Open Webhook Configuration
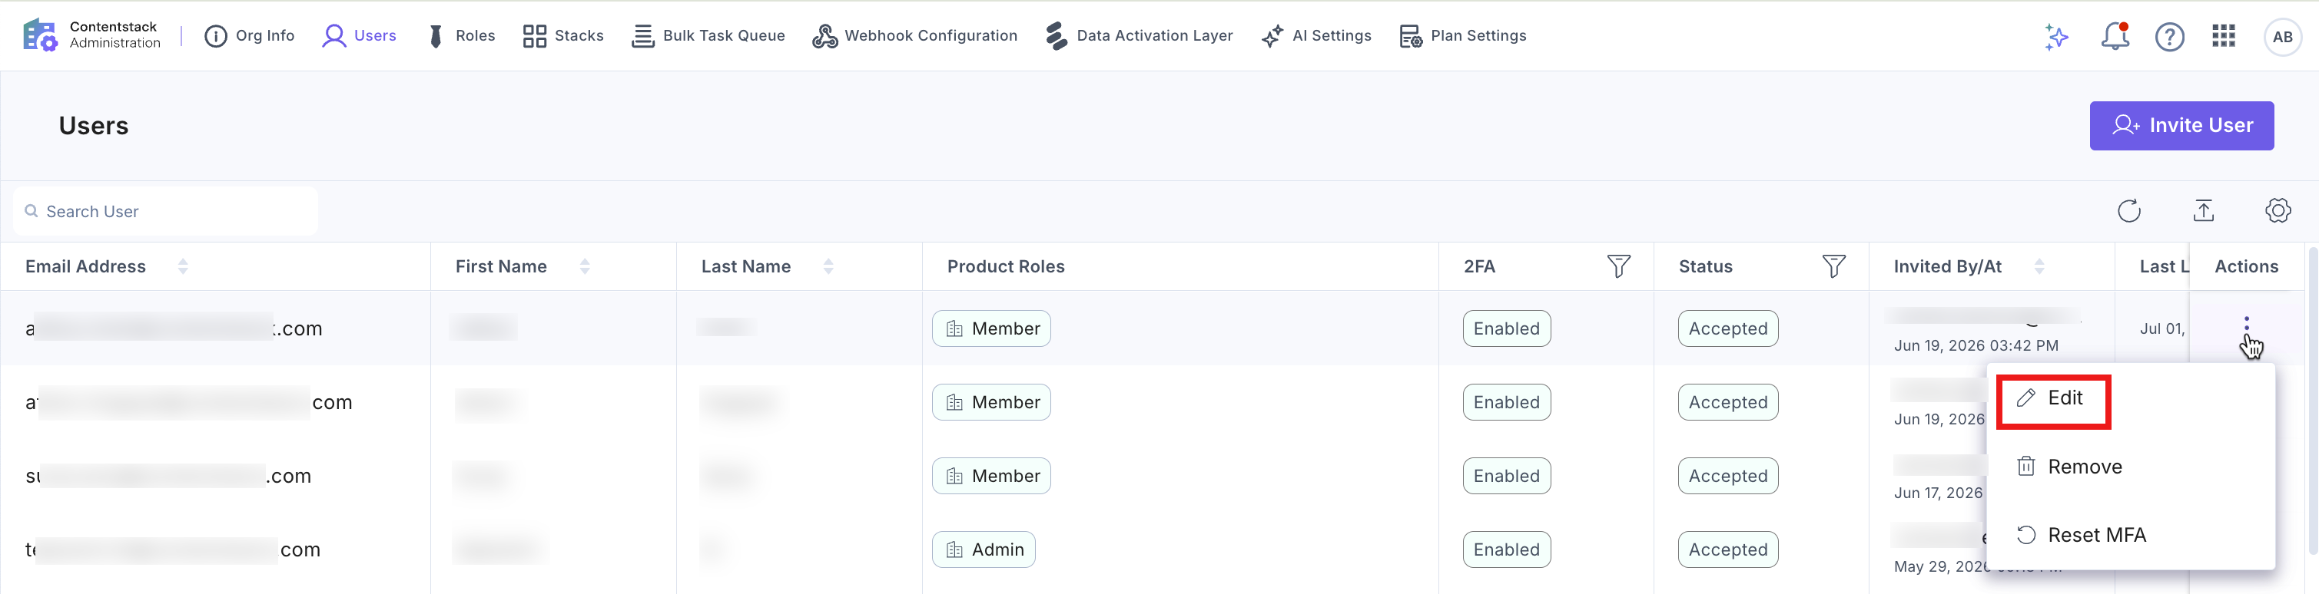The image size is (2319, 594). click(914, 36)
